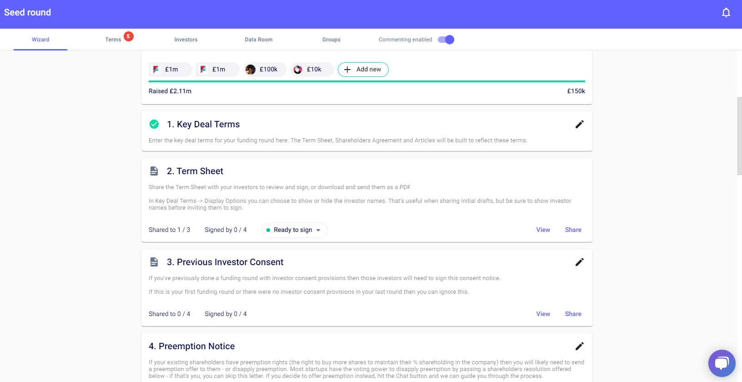Switch to the Terms tab
The image size is (742, 382).
click(x=113, y=40)
